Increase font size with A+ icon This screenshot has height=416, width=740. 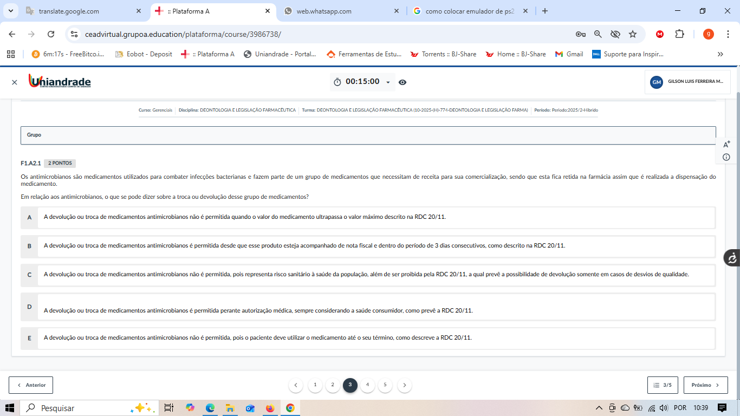pos(726,144)
